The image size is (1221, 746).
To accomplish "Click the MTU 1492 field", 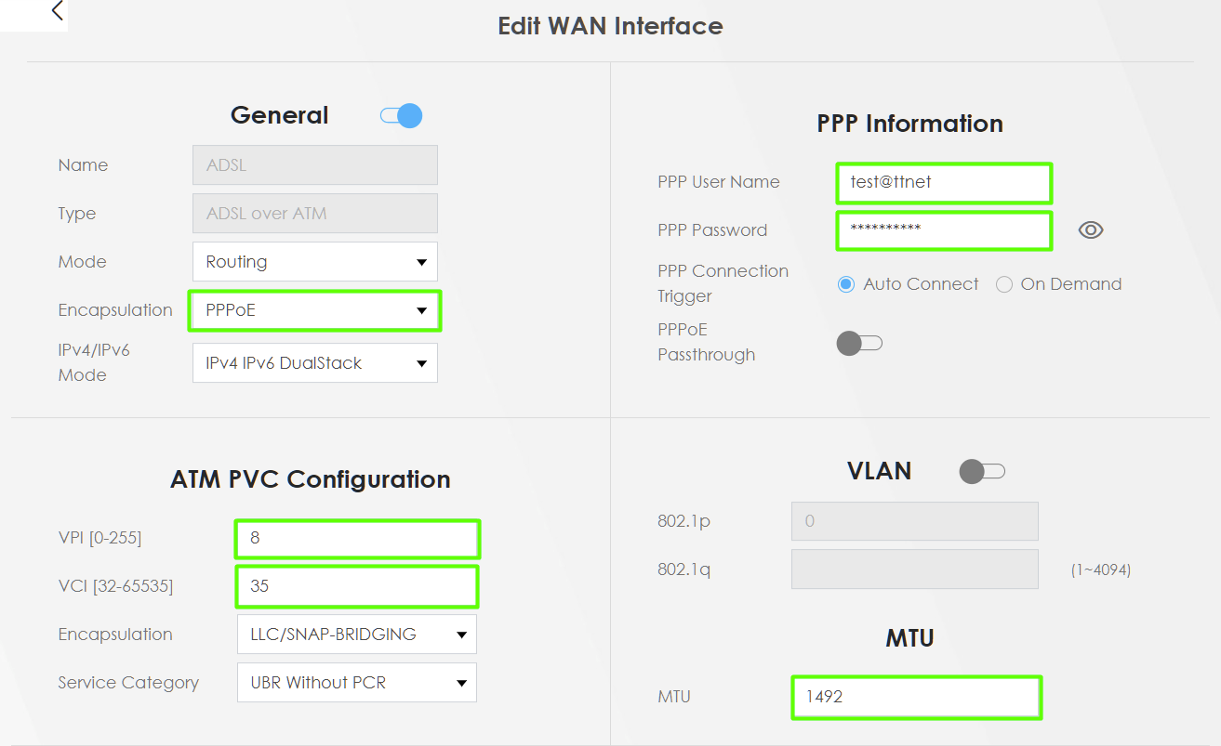I will (x=916, y=697).
